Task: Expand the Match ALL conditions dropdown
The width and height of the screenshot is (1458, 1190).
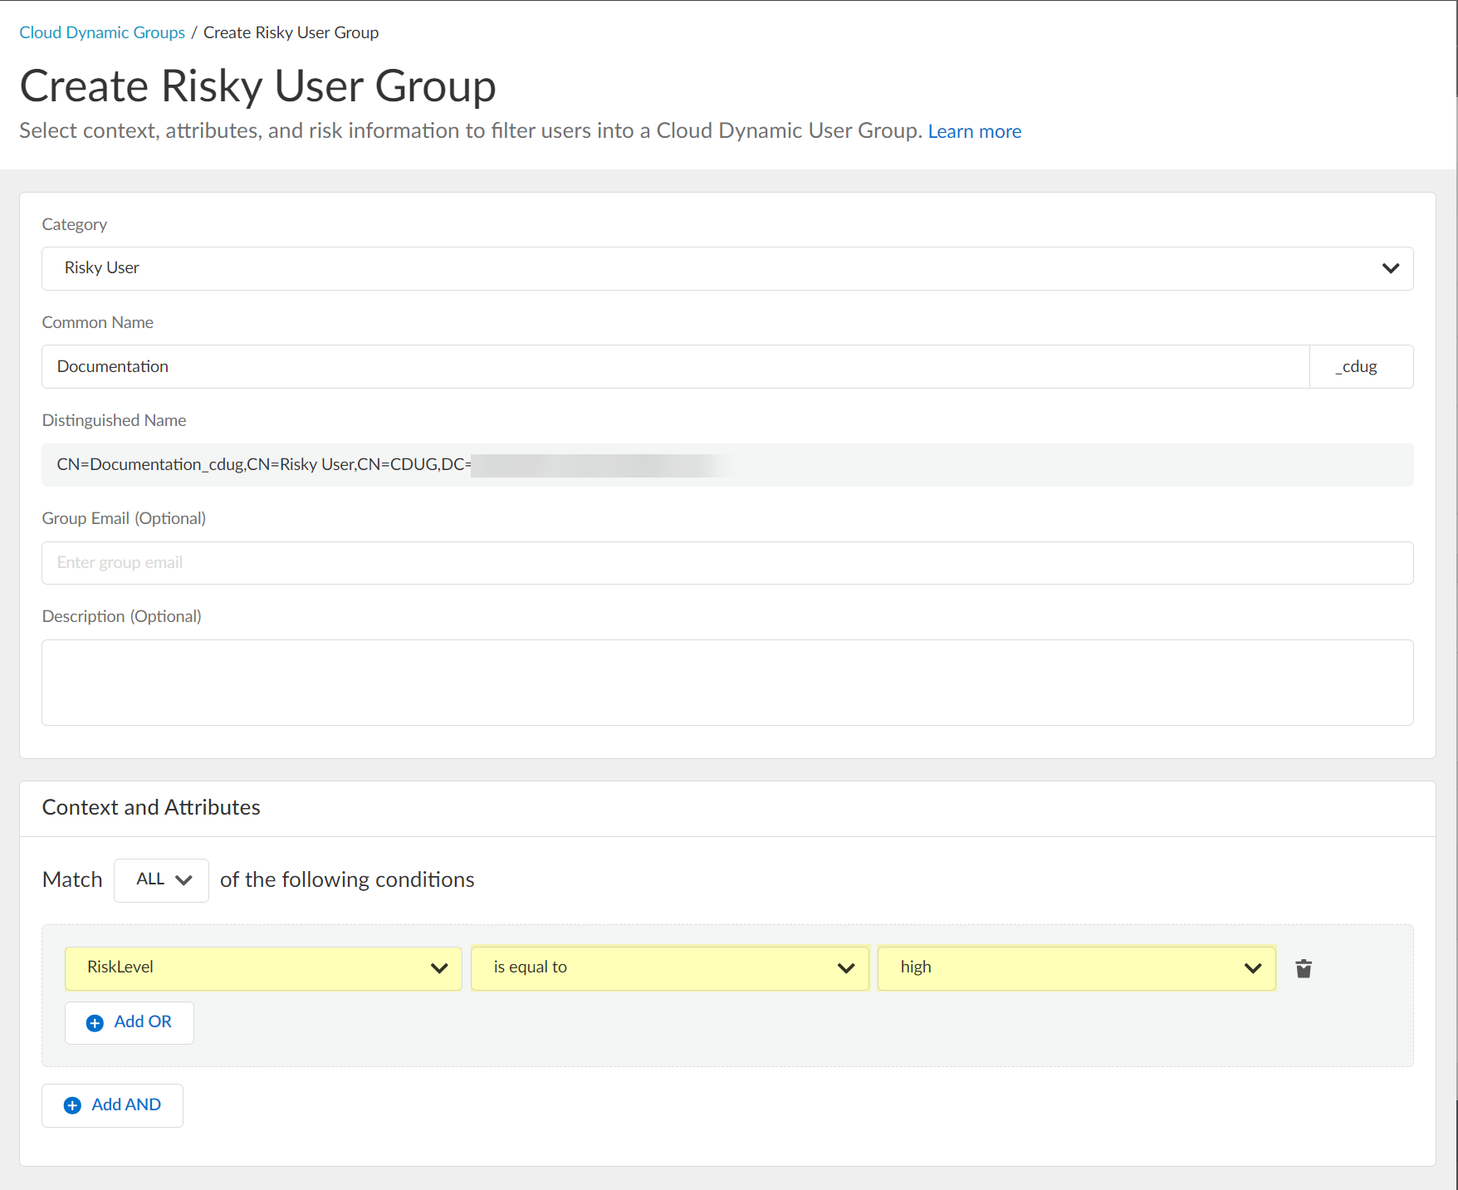Action: coord(161,880)
